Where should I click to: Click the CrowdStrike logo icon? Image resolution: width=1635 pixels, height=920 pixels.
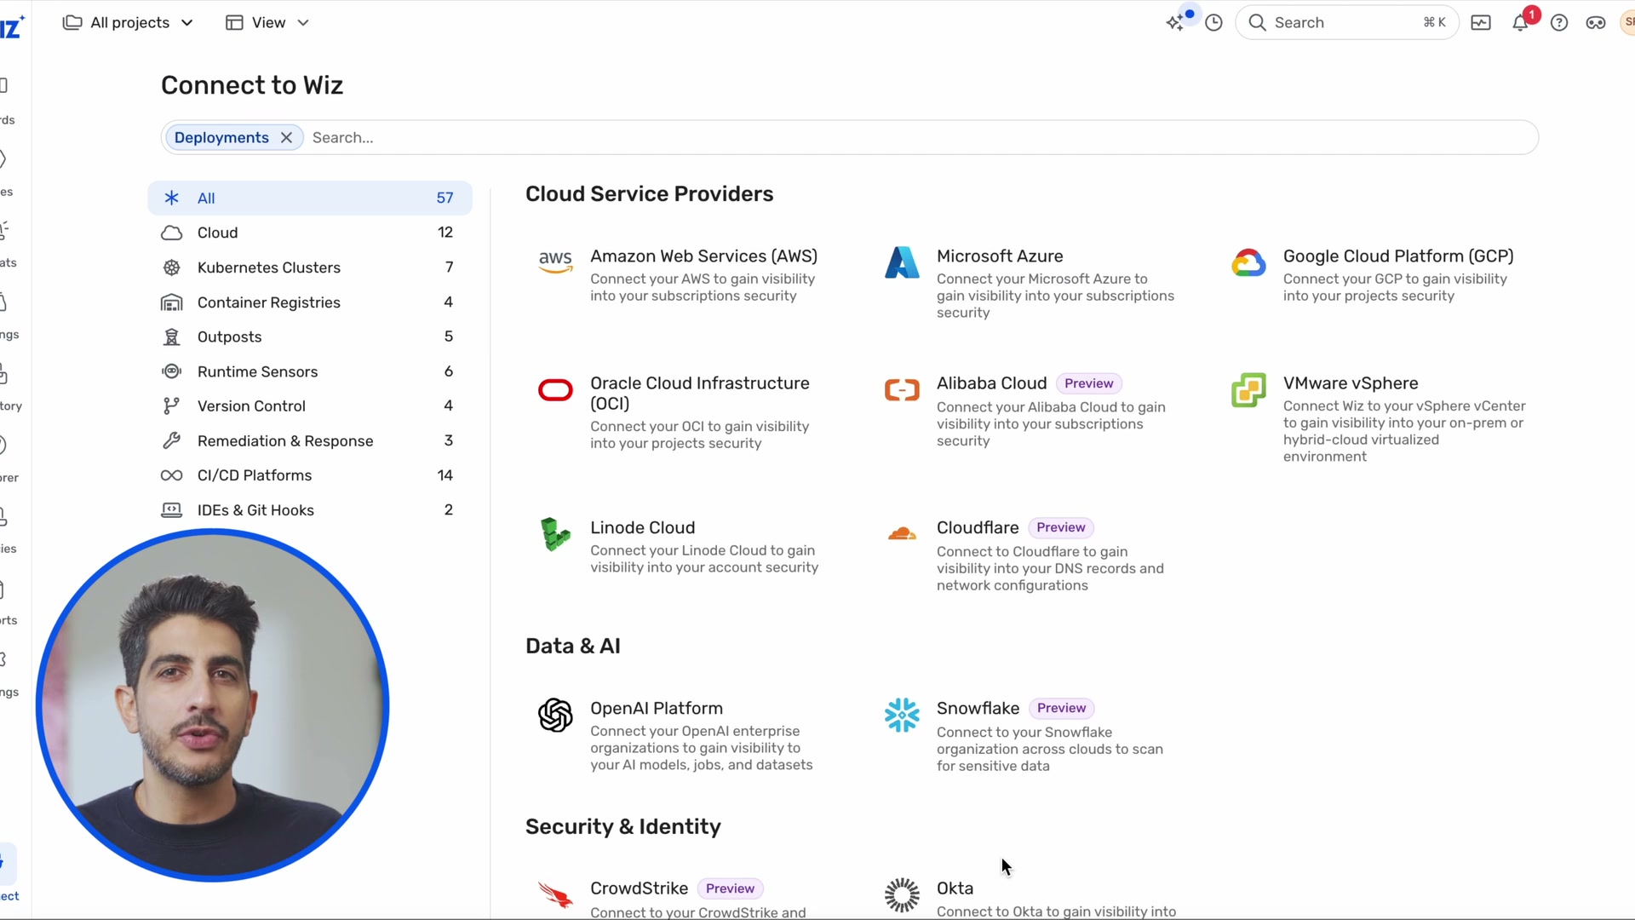tap(555, 894)
